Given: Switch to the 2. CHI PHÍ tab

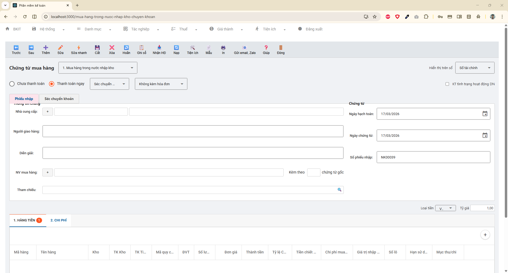Looking at the screenshot, I should [58, 220].
